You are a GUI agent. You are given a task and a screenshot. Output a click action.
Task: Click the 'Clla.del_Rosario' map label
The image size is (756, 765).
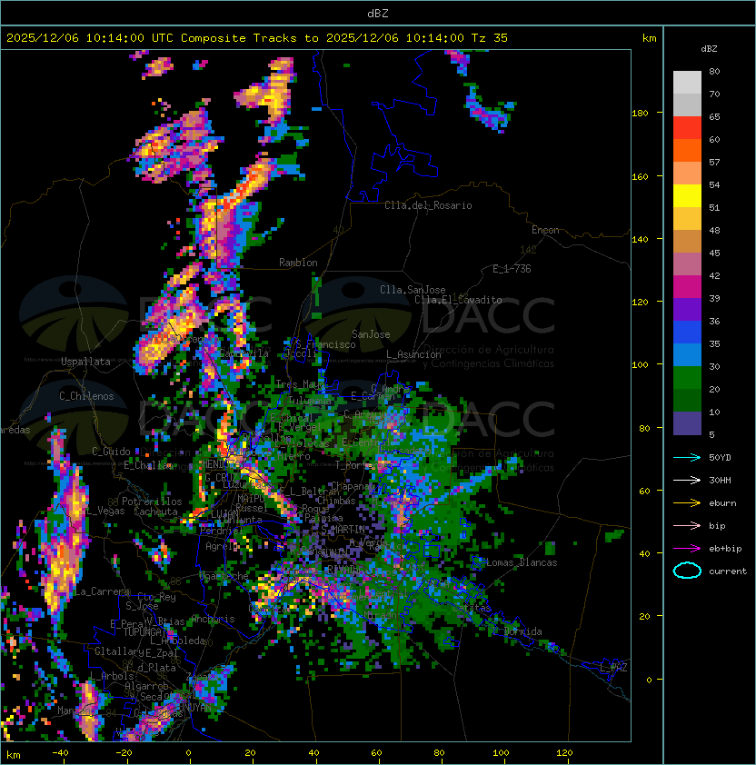428,205
